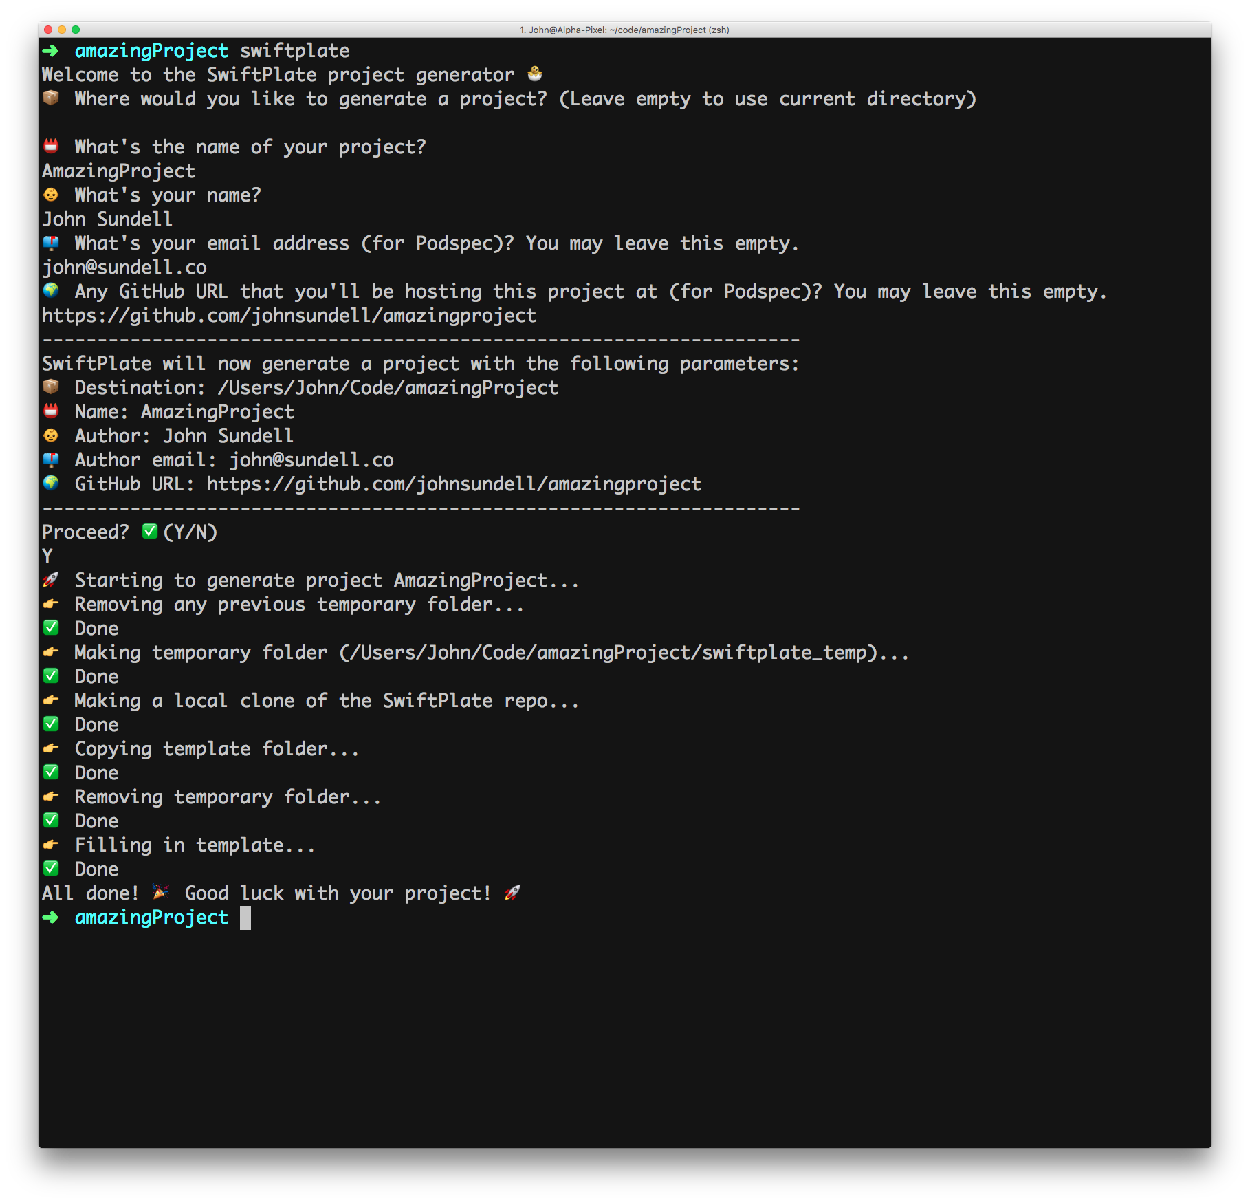Click 'SwiftPlate will now generate a project' line
Viewport: 1250px width, 1203px height.
pos(421,364)
